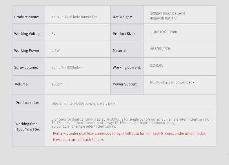The image size is (229, 165).
Task: Click the Net Weight label
Action: [x=122, y=17]
